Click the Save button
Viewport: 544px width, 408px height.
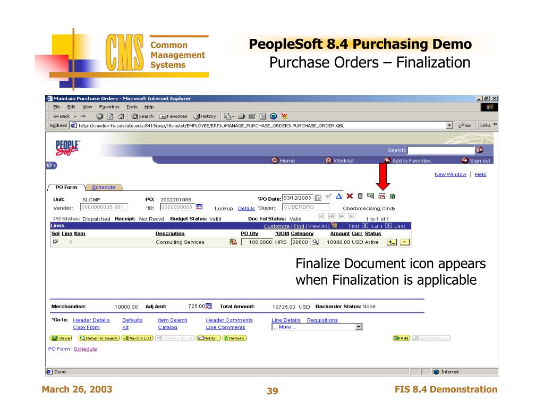pyautogui.click(x=61, y=338)
